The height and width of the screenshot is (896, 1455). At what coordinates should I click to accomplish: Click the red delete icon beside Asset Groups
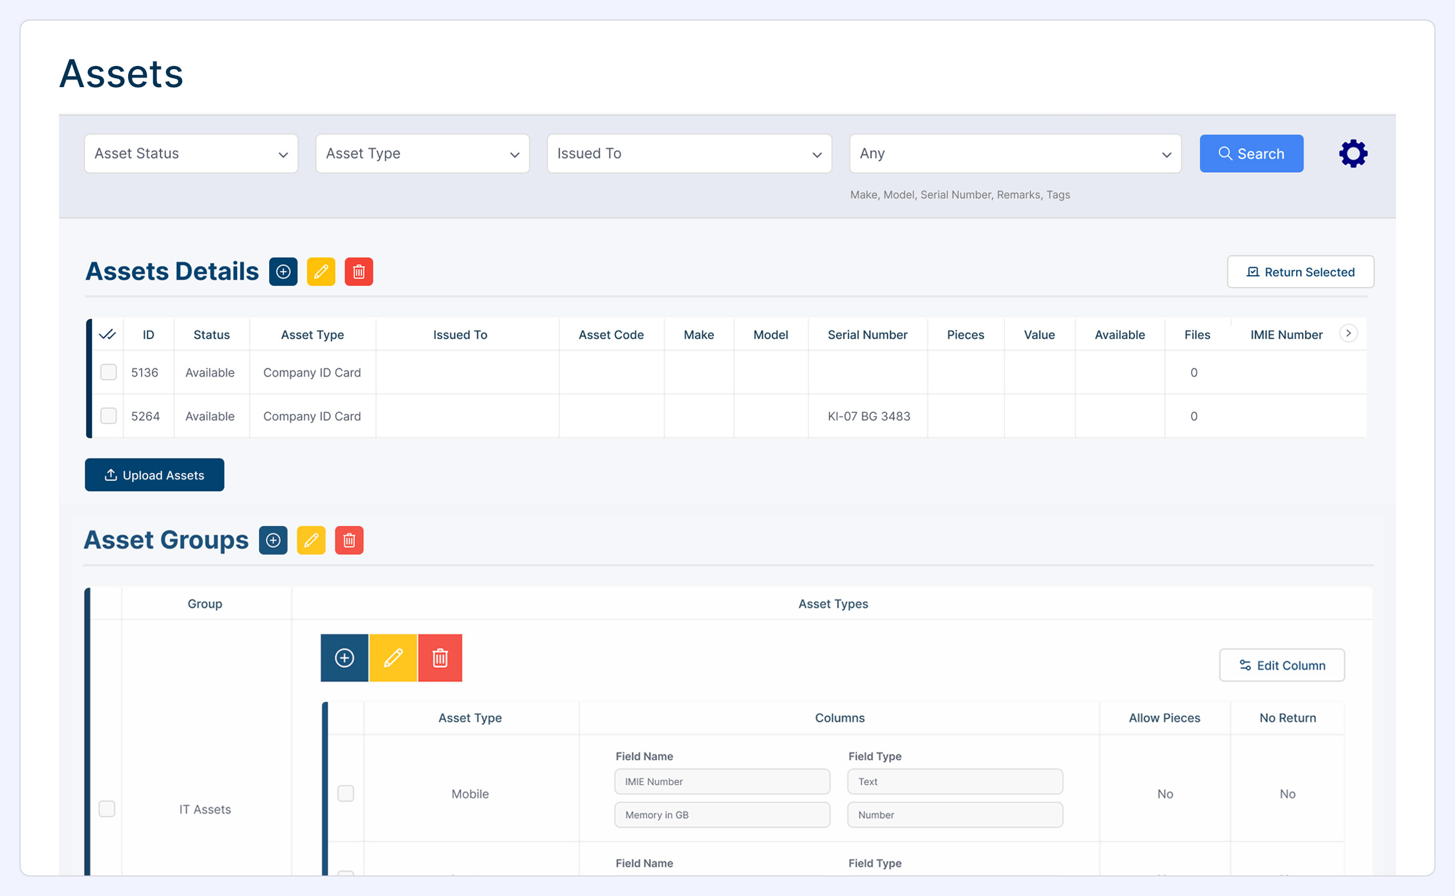(349, 540)
